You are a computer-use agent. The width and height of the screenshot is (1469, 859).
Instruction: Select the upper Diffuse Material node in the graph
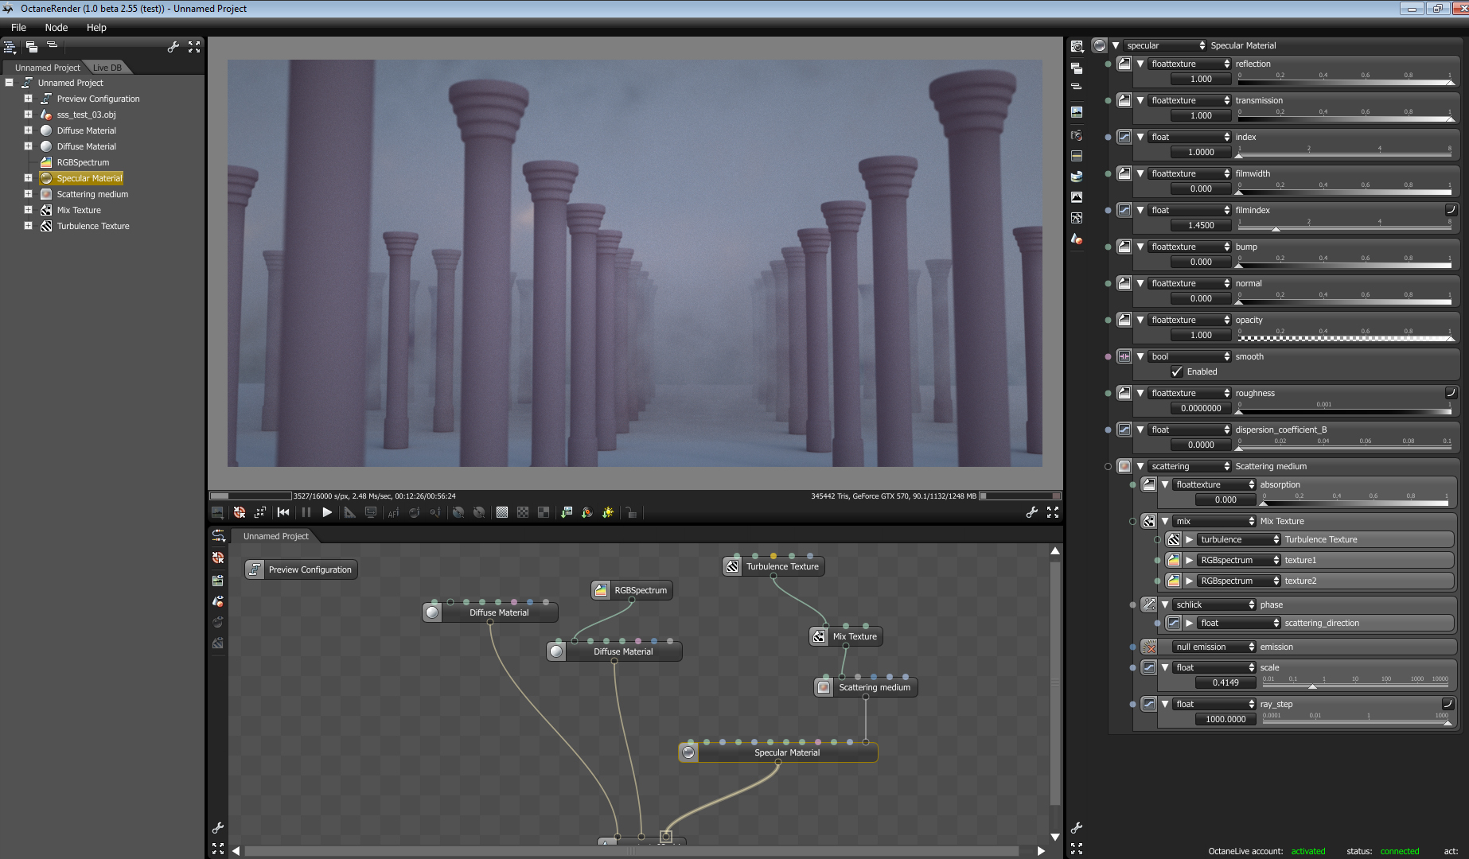point(490,612)
